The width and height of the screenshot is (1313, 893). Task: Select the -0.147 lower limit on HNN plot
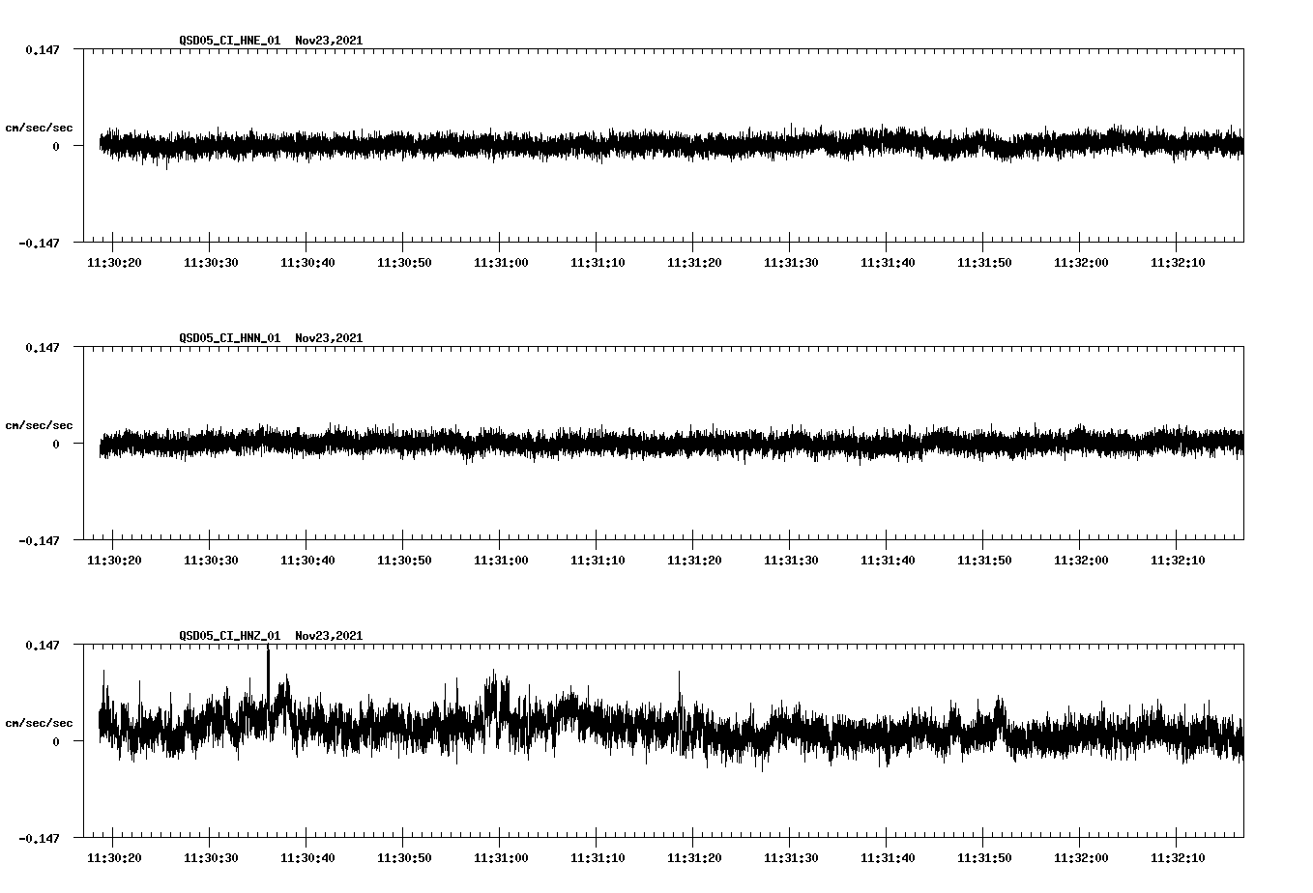click(39, 540)
